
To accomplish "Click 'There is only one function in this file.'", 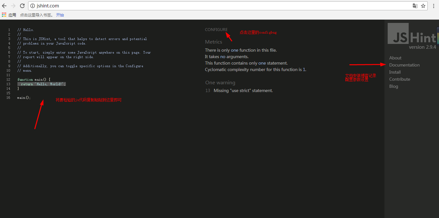I will 241,50.
